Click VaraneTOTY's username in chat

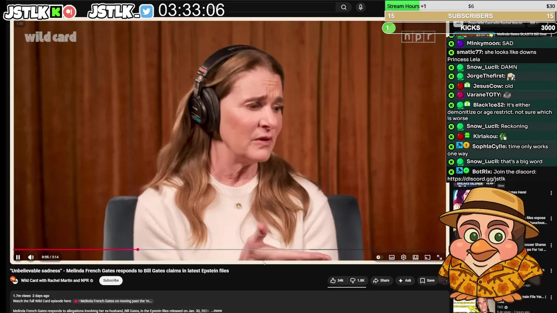(x=484, y=94)
